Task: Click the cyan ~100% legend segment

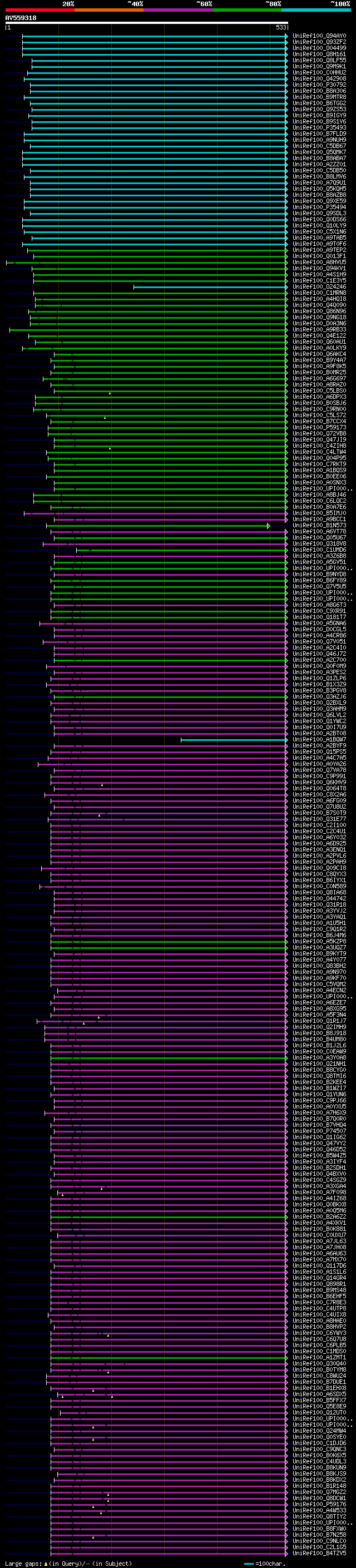Action: pos(316,10)
